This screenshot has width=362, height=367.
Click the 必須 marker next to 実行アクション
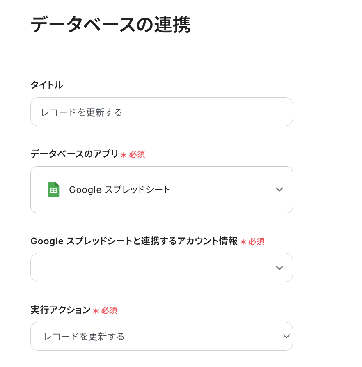[109, 311]
